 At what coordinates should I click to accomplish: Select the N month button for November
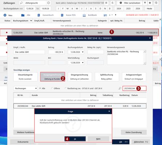tap(105, 9)
